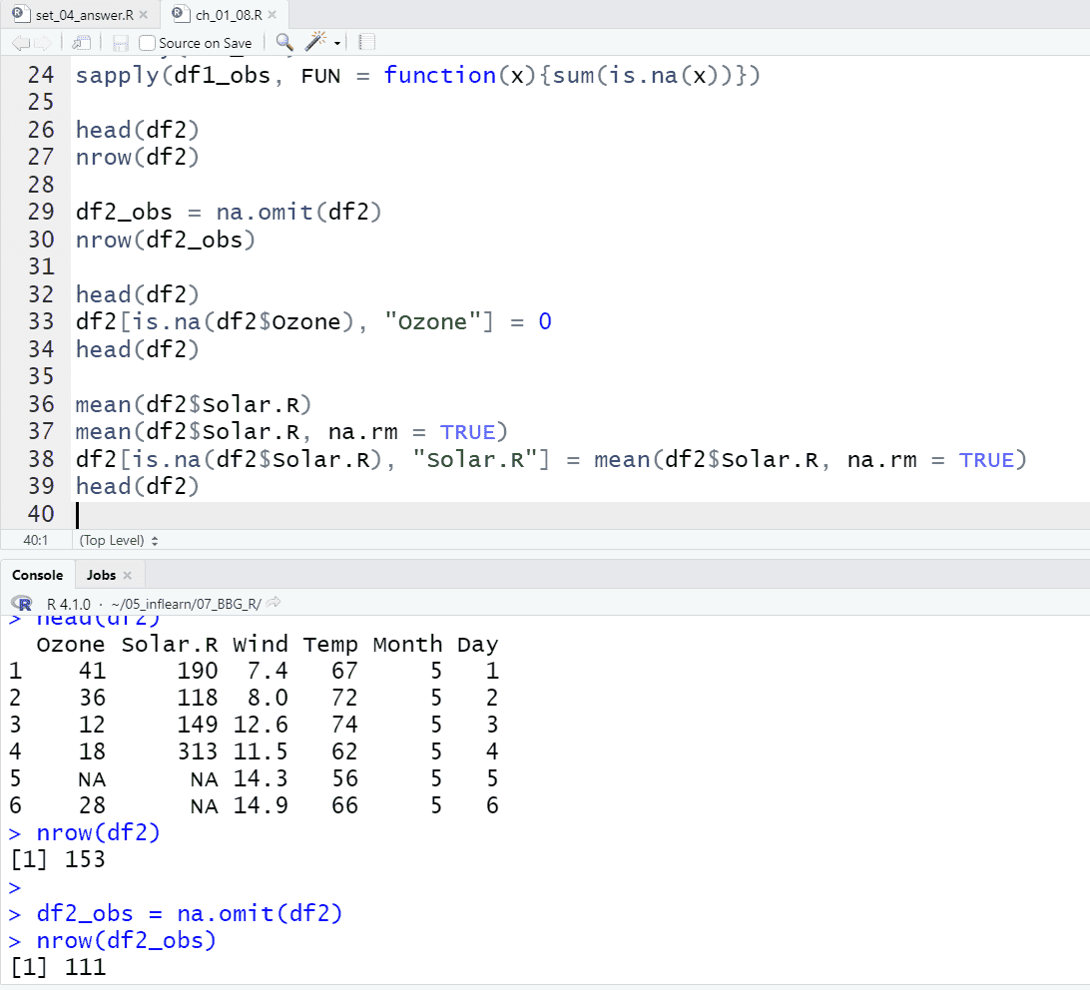Expand code tools dropdown arrow
1090x990 pixels.
coord(337,43)
